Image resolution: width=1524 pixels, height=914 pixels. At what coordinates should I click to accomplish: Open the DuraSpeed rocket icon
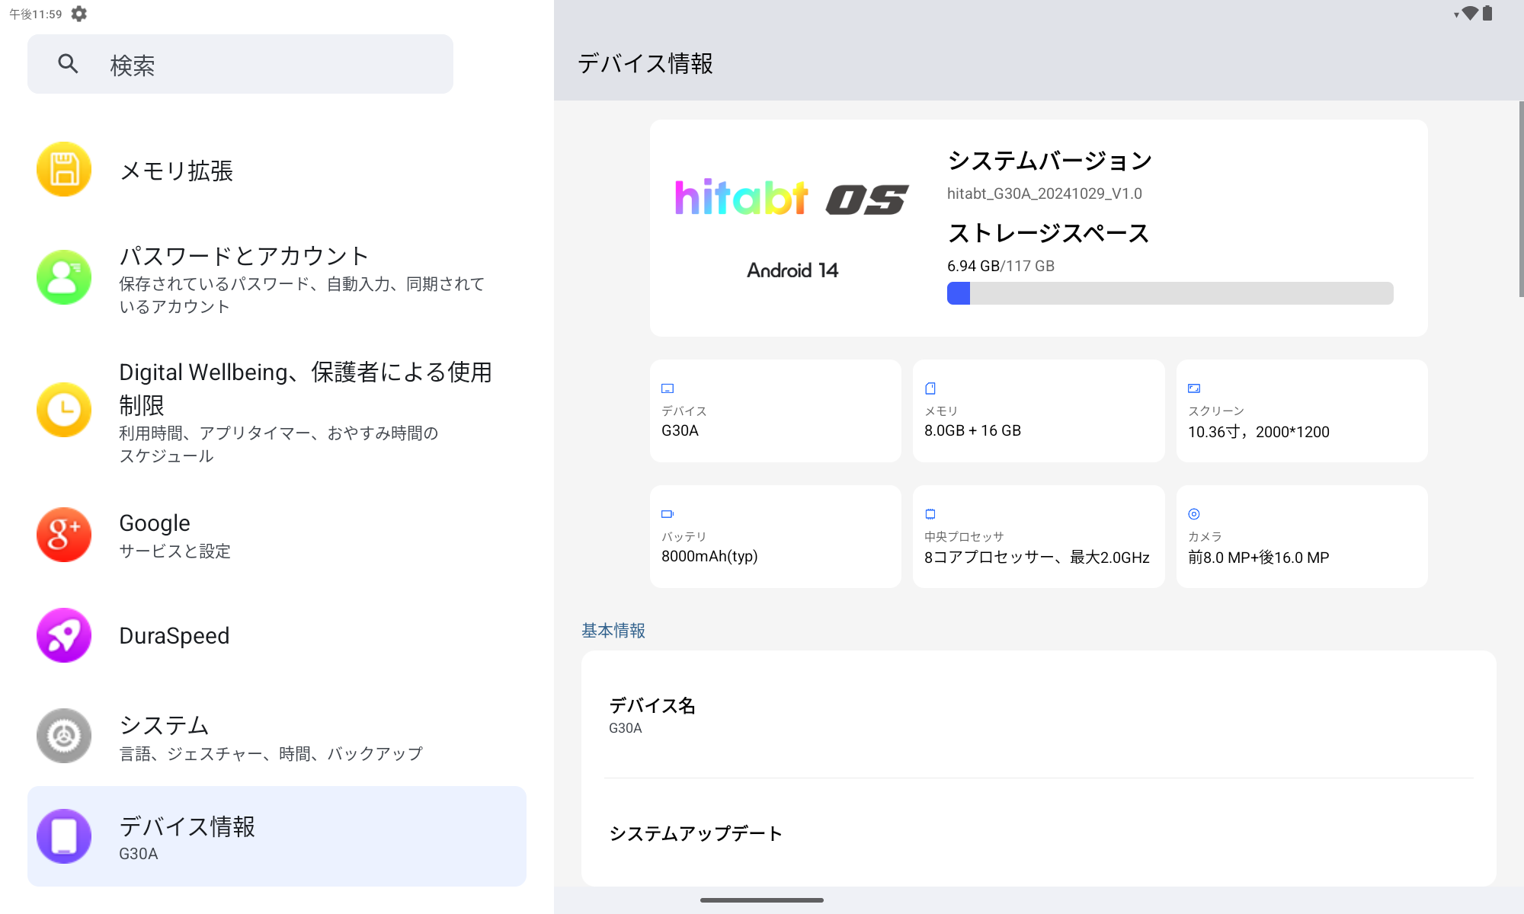pyautogui.click(x=64, y=635)
